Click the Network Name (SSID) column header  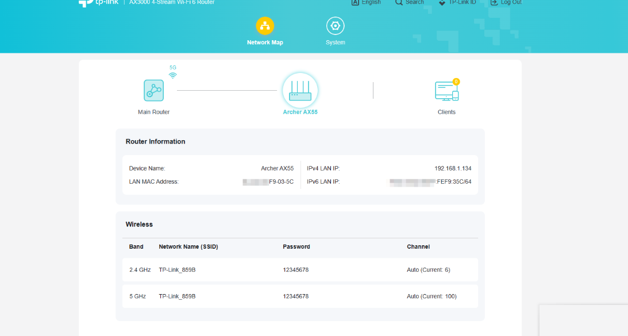(x=188, y=247)
